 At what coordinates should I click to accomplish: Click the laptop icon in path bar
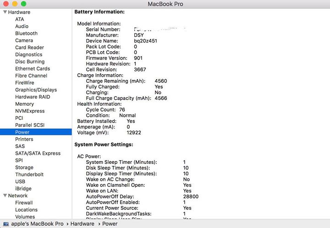[x=6, y=224]
